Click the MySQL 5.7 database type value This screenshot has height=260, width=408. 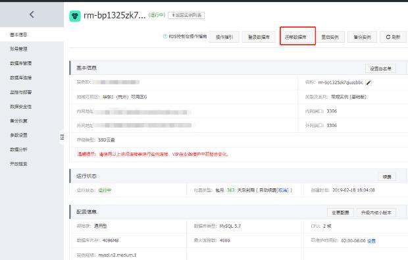coord(230,226)
